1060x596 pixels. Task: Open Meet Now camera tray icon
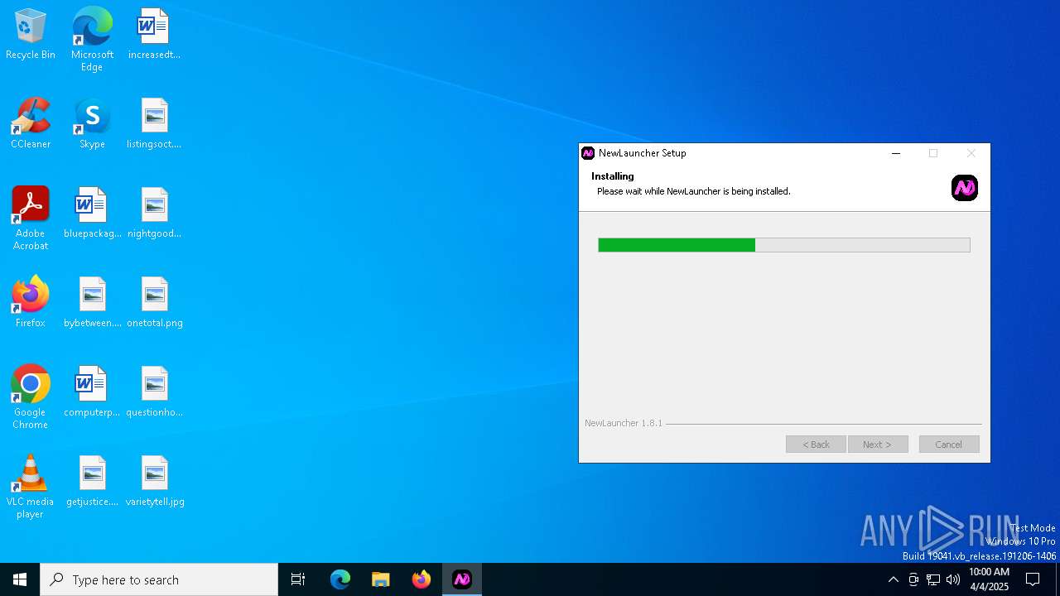pos(913,579)
